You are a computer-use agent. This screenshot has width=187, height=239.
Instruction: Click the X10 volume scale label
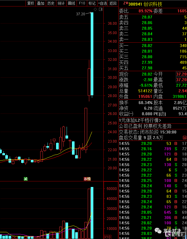tap(107, 237)
